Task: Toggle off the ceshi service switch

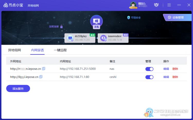Action: (149, 77)
